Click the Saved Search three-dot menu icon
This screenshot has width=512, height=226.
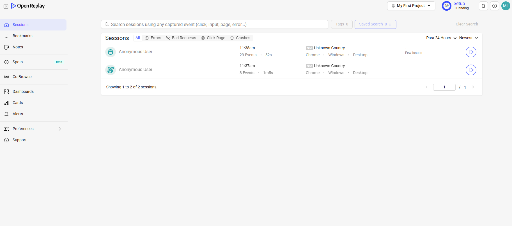coord(390,24)
